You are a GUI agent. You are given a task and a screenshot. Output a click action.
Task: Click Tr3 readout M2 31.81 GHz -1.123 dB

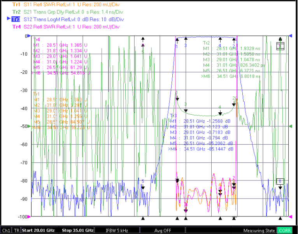point(199,127)
